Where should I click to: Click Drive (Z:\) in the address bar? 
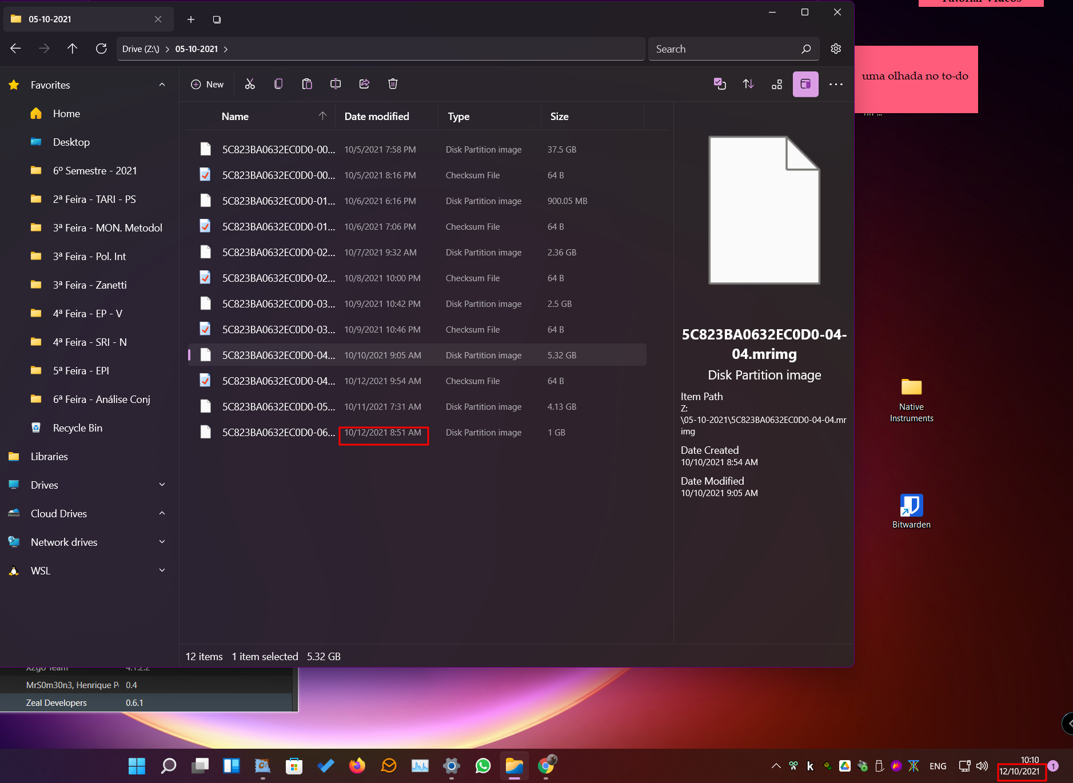(141, 49)
